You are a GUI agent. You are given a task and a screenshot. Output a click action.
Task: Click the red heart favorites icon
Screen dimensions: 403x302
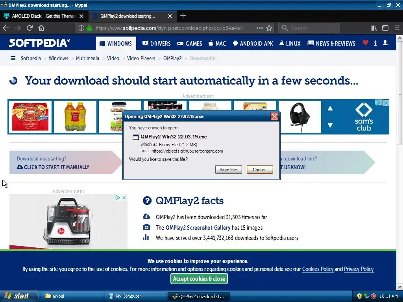click(365, 42)
